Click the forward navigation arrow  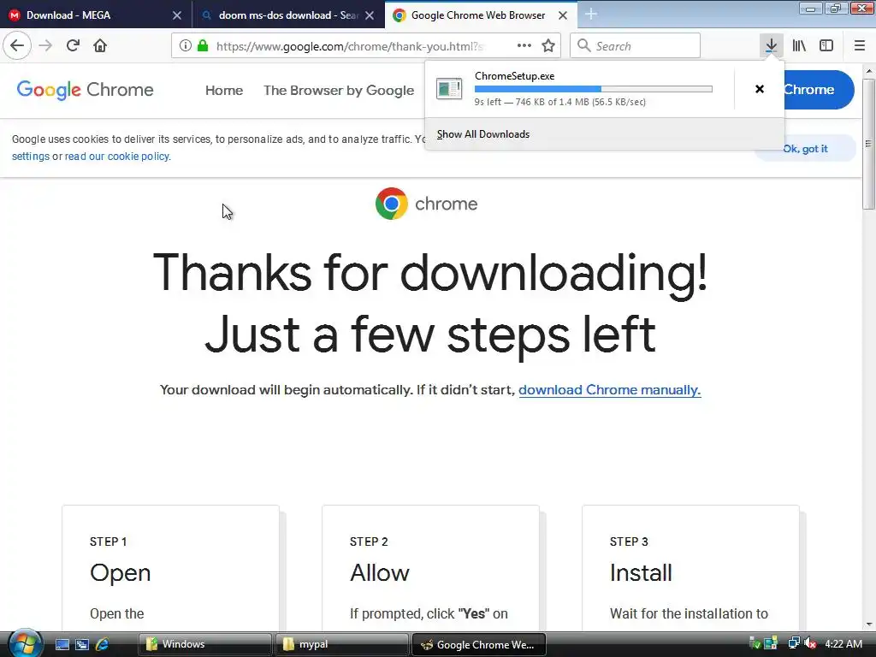[x=46, y=45]
